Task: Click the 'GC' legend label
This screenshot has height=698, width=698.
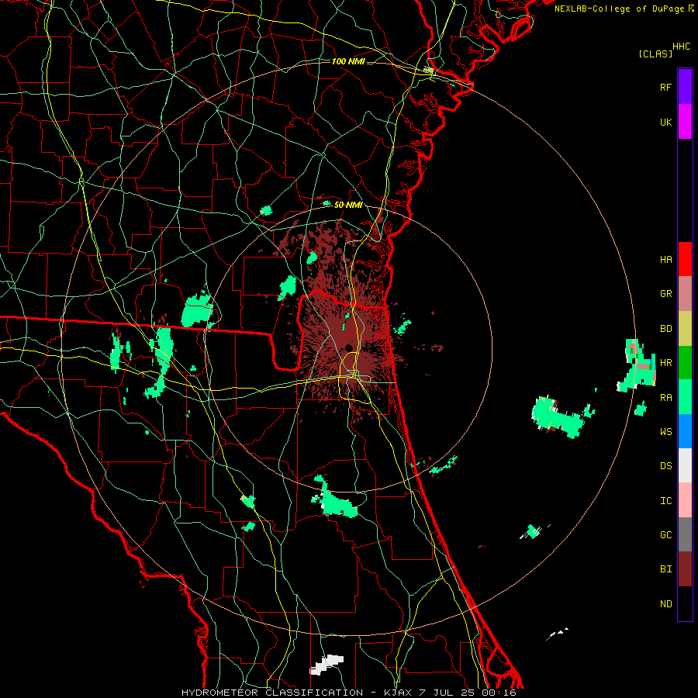Action: click(x=665, y=535)
